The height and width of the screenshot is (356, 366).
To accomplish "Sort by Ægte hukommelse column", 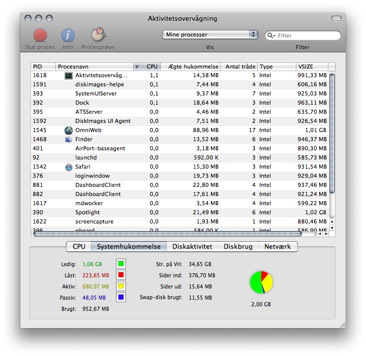I will pos(191,67).
